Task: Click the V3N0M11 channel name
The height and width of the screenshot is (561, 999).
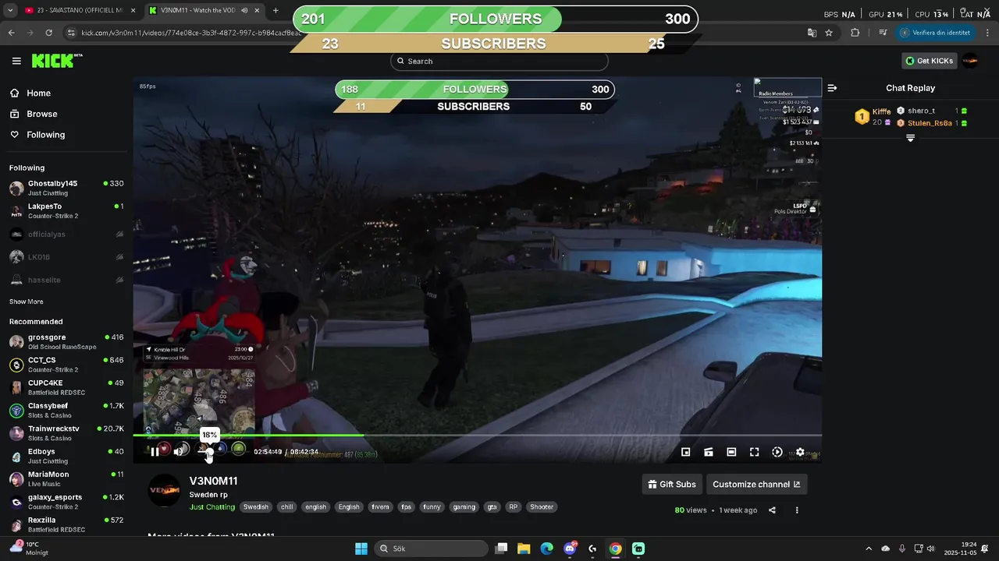Action: (x=213, y=481)
